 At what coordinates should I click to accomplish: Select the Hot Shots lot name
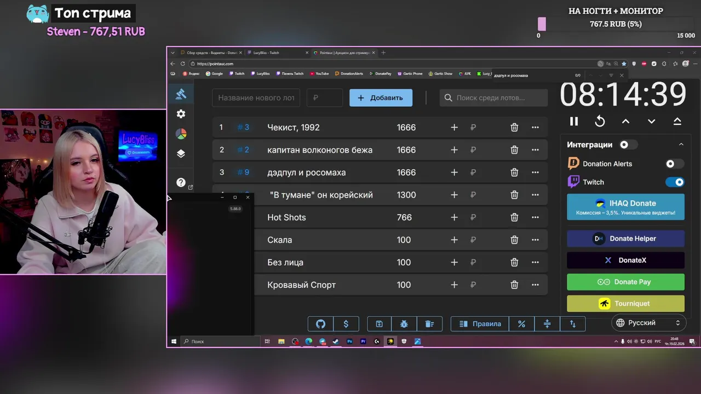(x=286, y=217)
